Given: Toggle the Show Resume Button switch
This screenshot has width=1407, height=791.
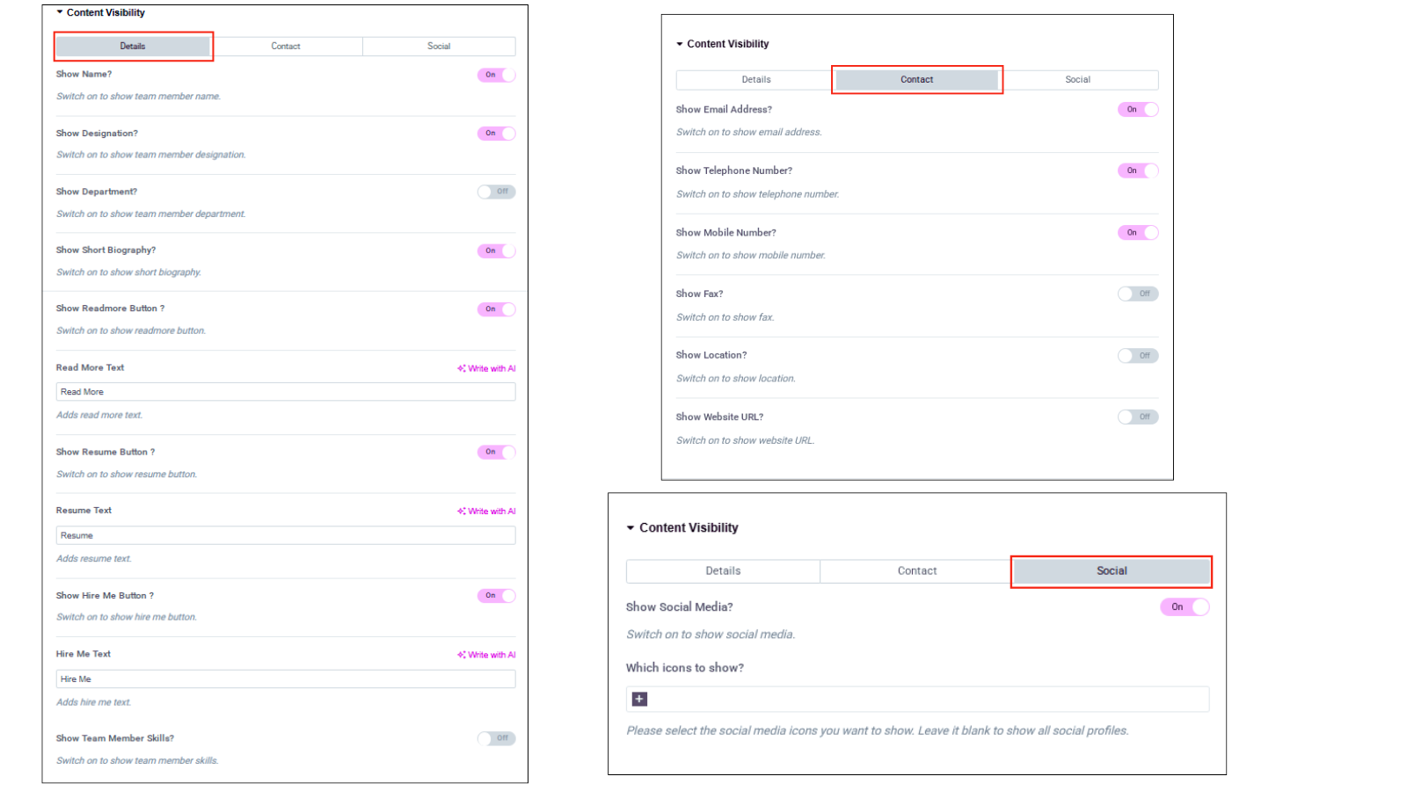Looking at the screenshot, I should click(x=497, y=452).
